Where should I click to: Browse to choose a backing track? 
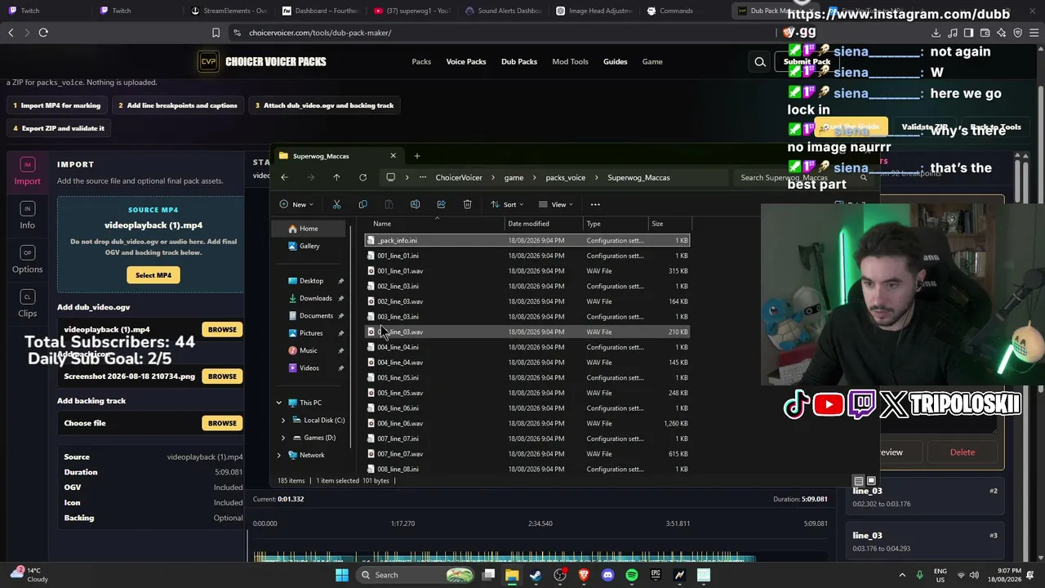(x=222, y=423)
